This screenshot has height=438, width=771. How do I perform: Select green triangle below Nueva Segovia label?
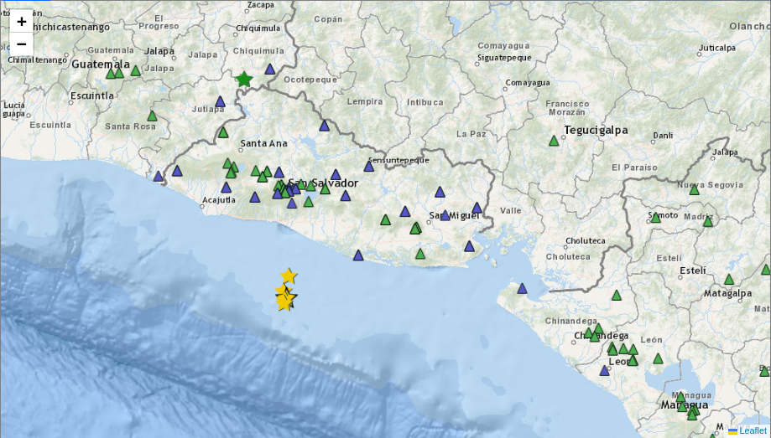coord(694,190)
